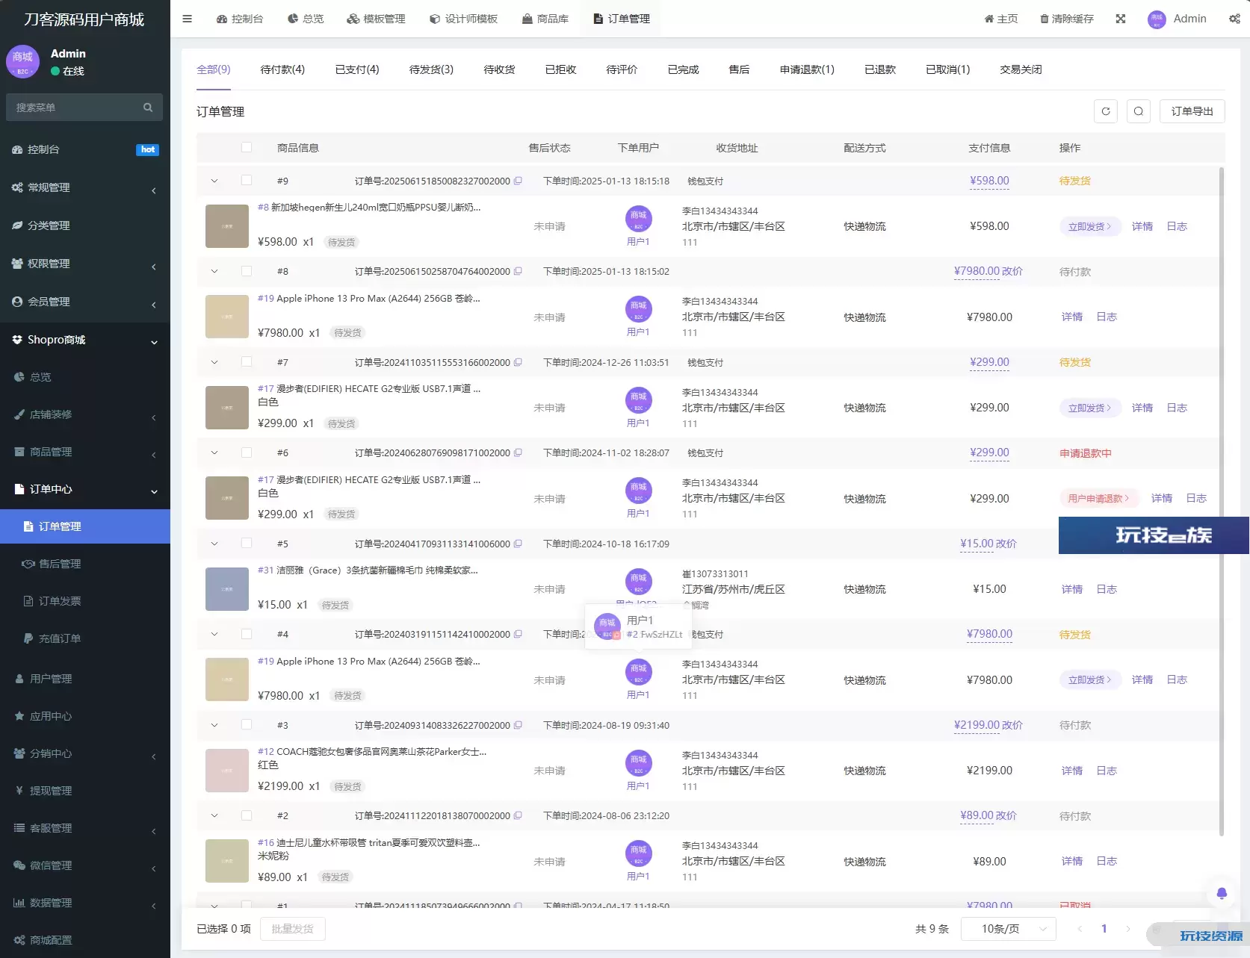The width and height of the screenshot is (1250, 958).
Task: Expand the 会员管理 sidebar menu
Action: (85, 302)
